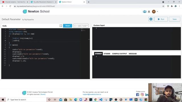Open Zoom from the taskbar
The height and width of the screenshot is (102, 182).
pos(81,99)
